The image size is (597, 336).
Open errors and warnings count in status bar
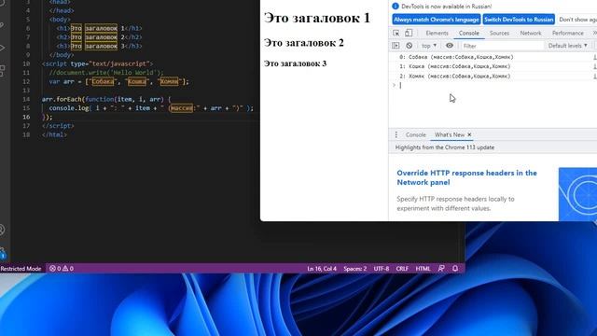[62, 269]
